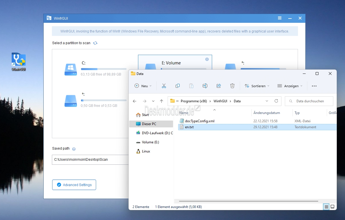
Task: Select the en.txt file name
Action: pyautogui.click(x=189, y=127)
